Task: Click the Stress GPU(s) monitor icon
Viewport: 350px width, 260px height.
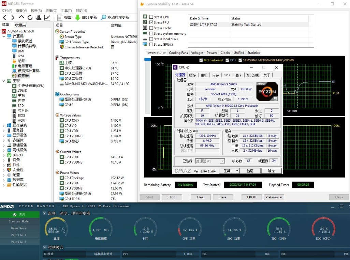Action: (145, 44)
